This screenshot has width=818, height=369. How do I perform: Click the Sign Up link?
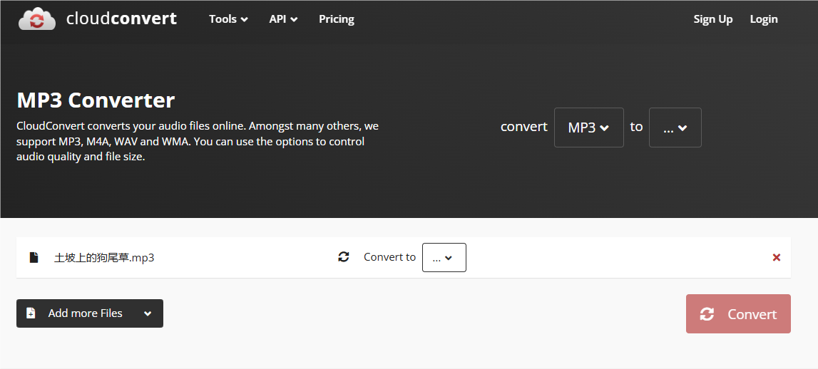click(x=712, y=19)
